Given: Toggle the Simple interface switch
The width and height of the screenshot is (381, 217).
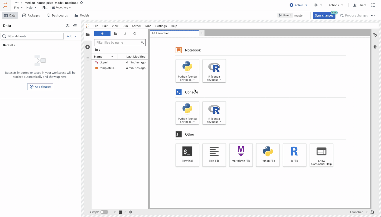Looking at the screenshot, I should (x=104, y=212).
